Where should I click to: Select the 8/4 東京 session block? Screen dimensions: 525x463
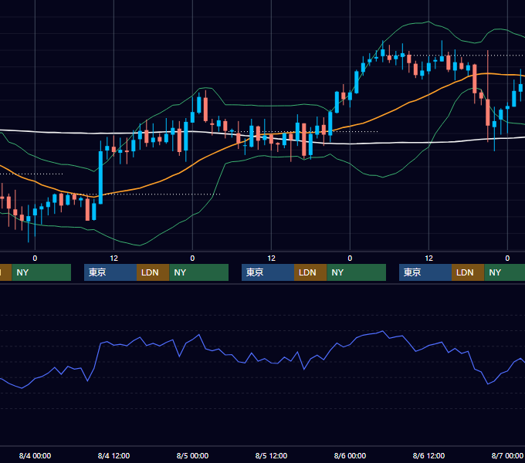coord(110,272)
